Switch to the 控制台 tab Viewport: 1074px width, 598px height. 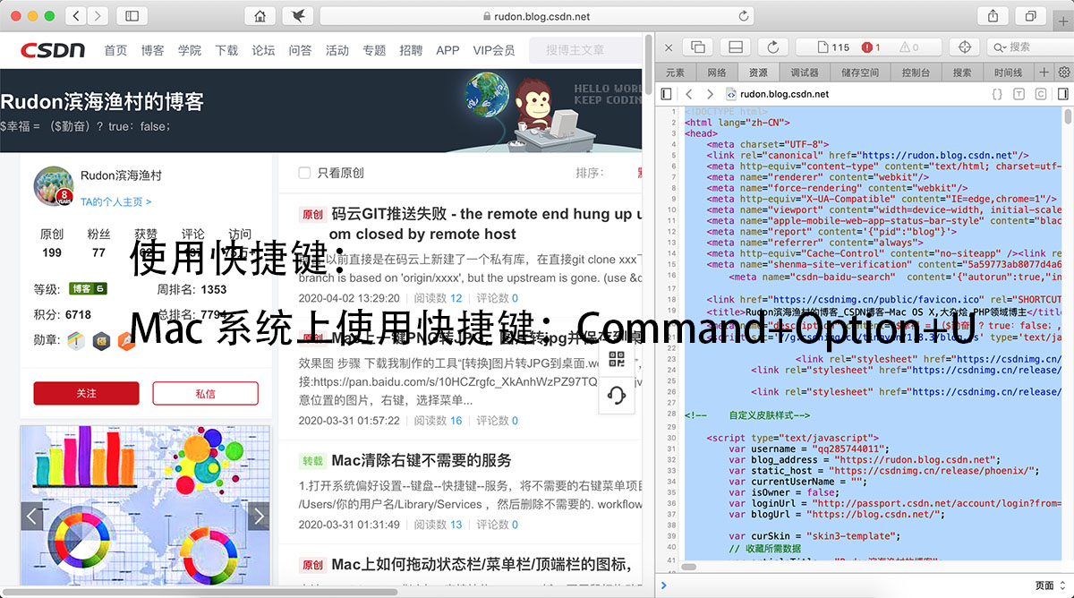click(916, 73)
